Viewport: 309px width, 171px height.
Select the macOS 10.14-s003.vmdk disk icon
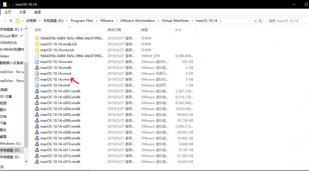click(37, 103)
